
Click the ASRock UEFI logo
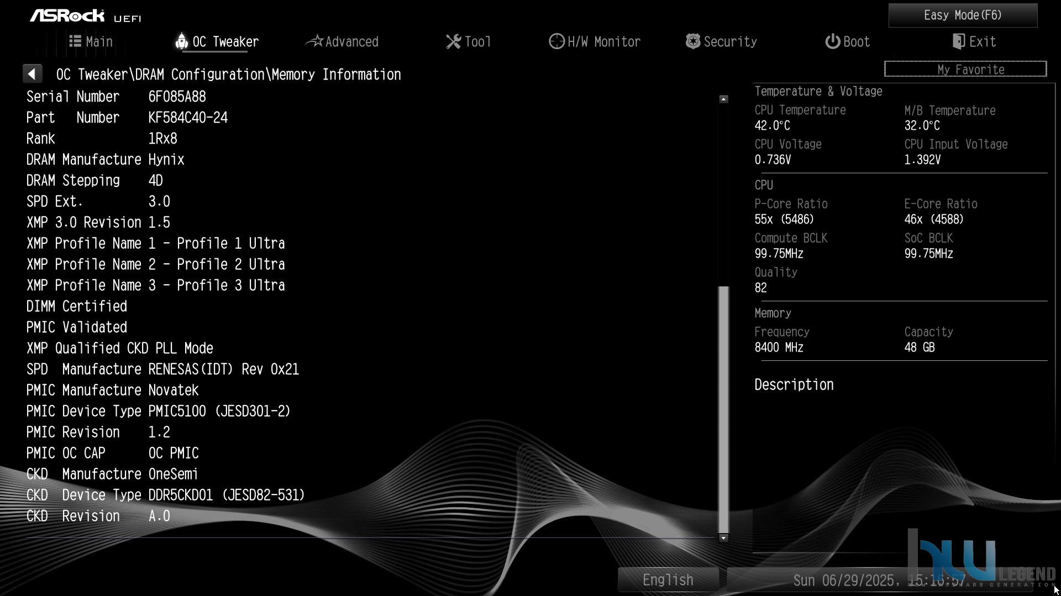click(86, 16)
